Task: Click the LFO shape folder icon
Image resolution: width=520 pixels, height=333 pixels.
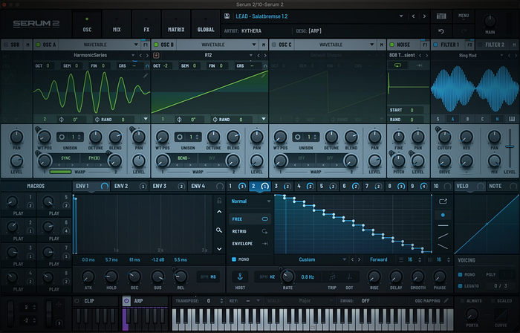Action: click(x=443, y=201)
